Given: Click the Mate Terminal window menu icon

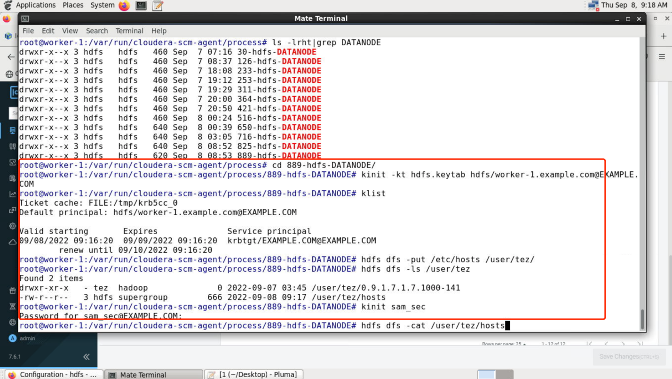Looking at the screenshot, I should [x=25, y=19].
